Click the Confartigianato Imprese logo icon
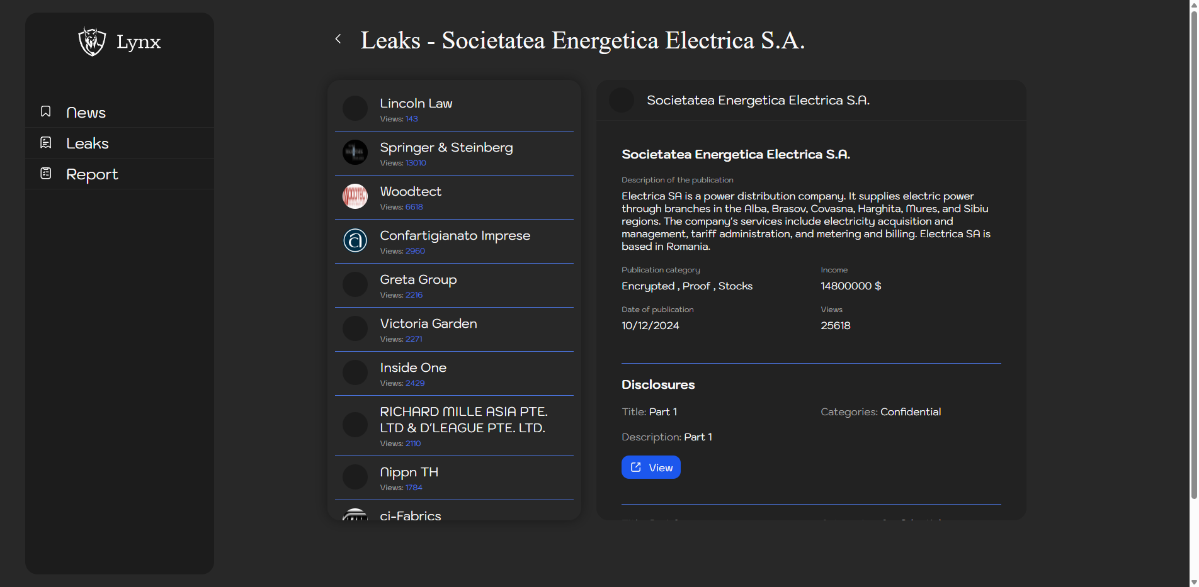Viewport: 1199px width, 587px height. click(355, 240)
